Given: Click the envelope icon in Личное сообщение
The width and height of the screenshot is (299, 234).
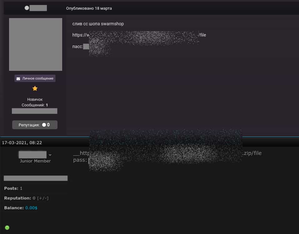Looking at the screenshot, I should 18,79.
